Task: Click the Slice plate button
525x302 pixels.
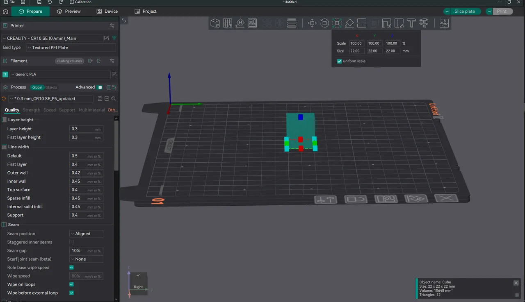Action: tap(466, 11)
